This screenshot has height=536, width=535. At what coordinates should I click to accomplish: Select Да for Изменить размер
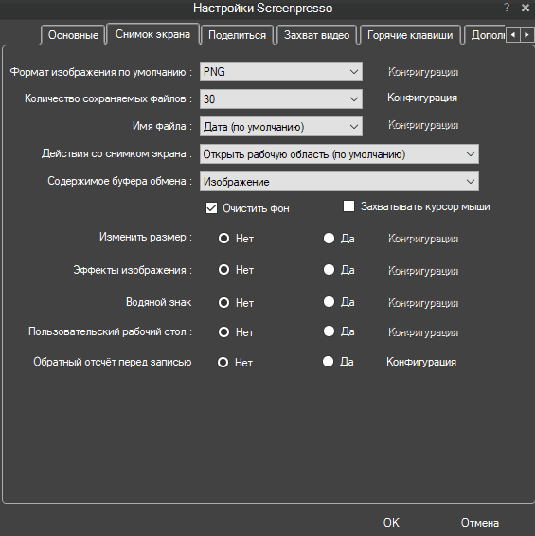[329, 239]
